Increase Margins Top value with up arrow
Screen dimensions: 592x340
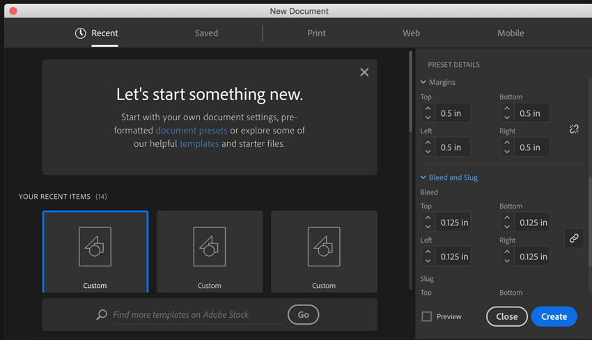[x=428, y=108]
